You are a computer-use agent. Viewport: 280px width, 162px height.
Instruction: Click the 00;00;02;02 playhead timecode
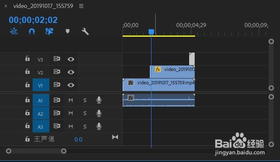(x=33, y=20)
